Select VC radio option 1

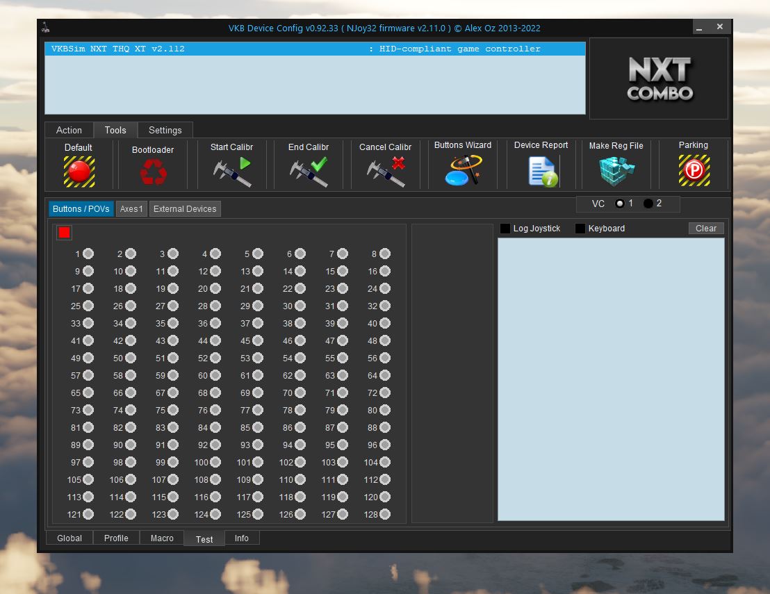pos(620,204)
